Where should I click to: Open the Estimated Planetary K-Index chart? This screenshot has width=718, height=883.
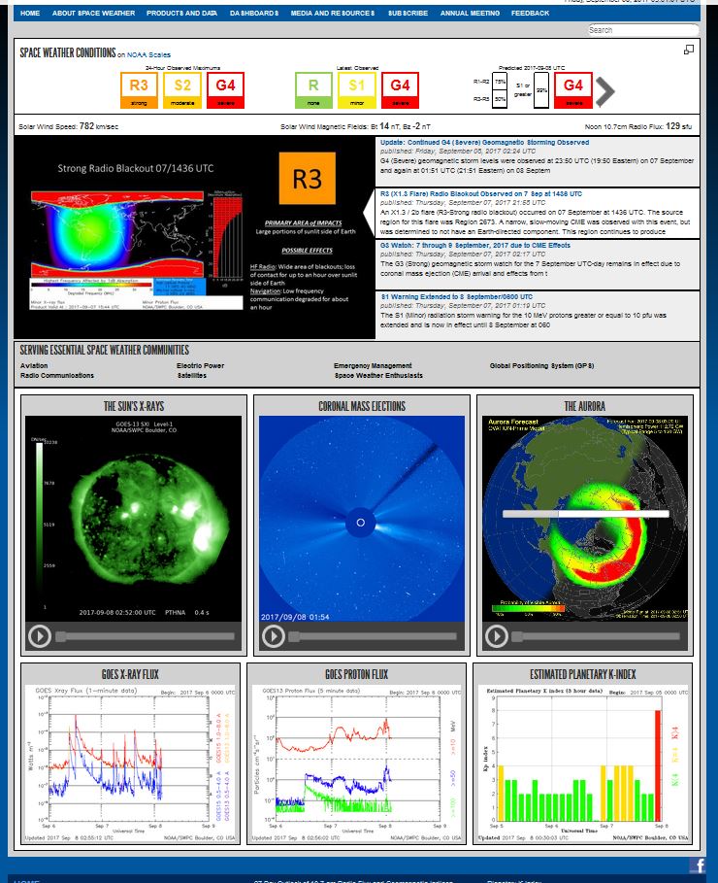pyautogui.click(x=582, y=761)
